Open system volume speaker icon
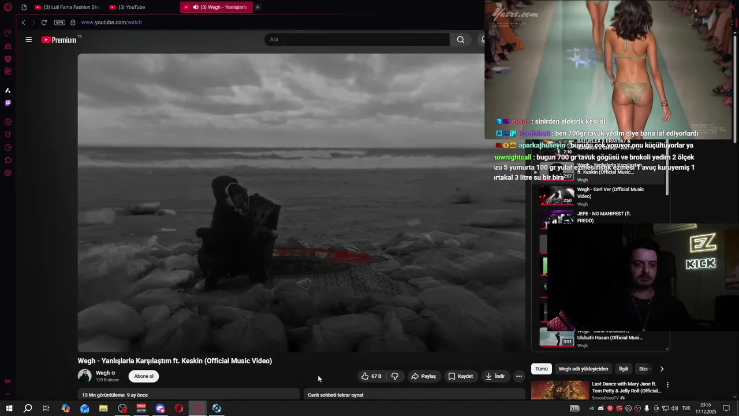The image size is (739, 416). pyautogui.click(x=674, y=408)
